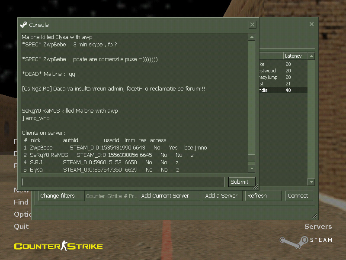Click the server list scroll up arrow
The height and width of the screenshot is (260, 346).
(x=311, y=56)
